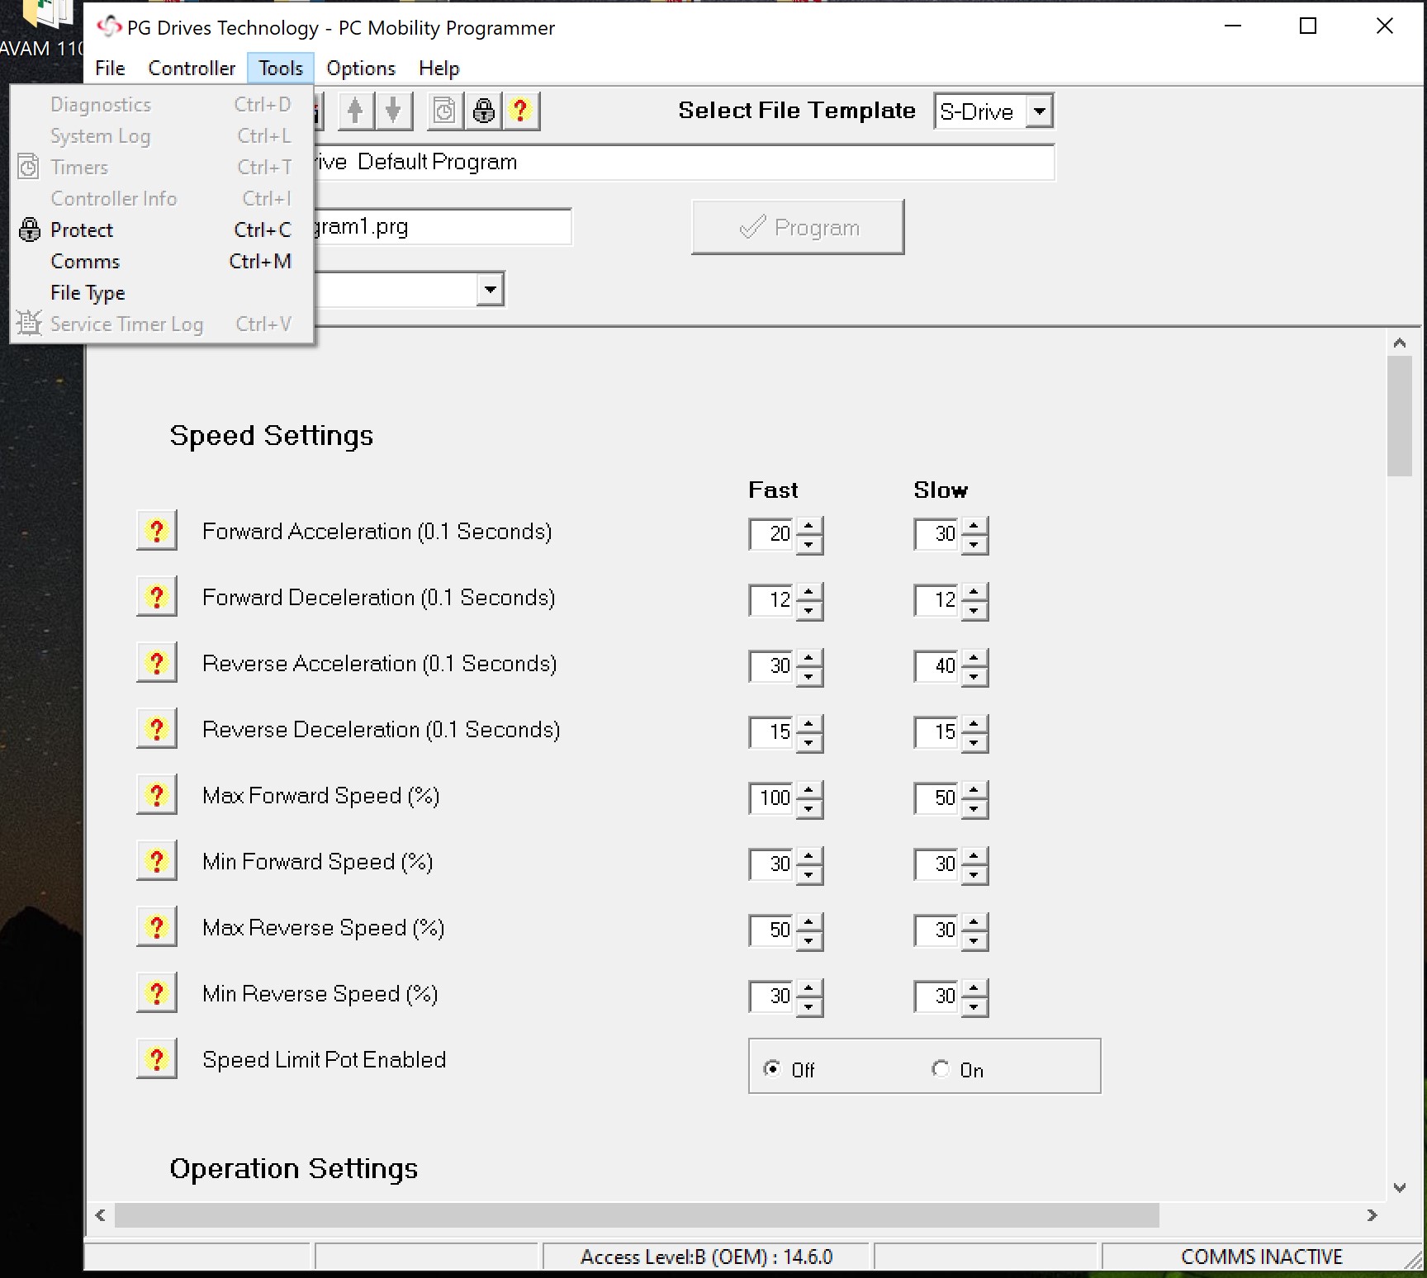The image size is (1427, 1278).
Task: Click the Fast Min Reverse Speed value field
Action: pos(771,996)
